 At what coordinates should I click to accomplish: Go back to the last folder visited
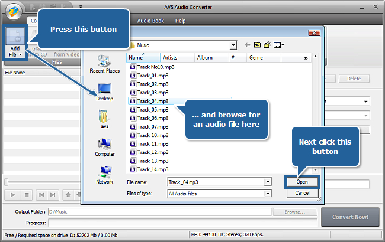click(x=248, y=45)
